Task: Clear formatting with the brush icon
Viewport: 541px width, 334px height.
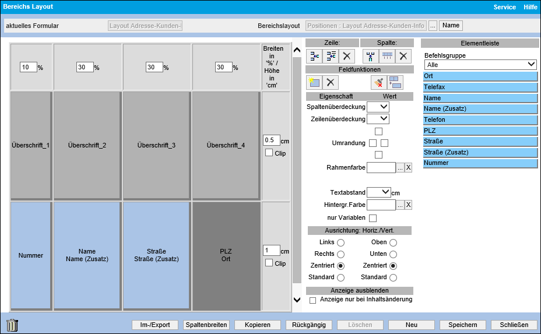Action: point(379,82)
